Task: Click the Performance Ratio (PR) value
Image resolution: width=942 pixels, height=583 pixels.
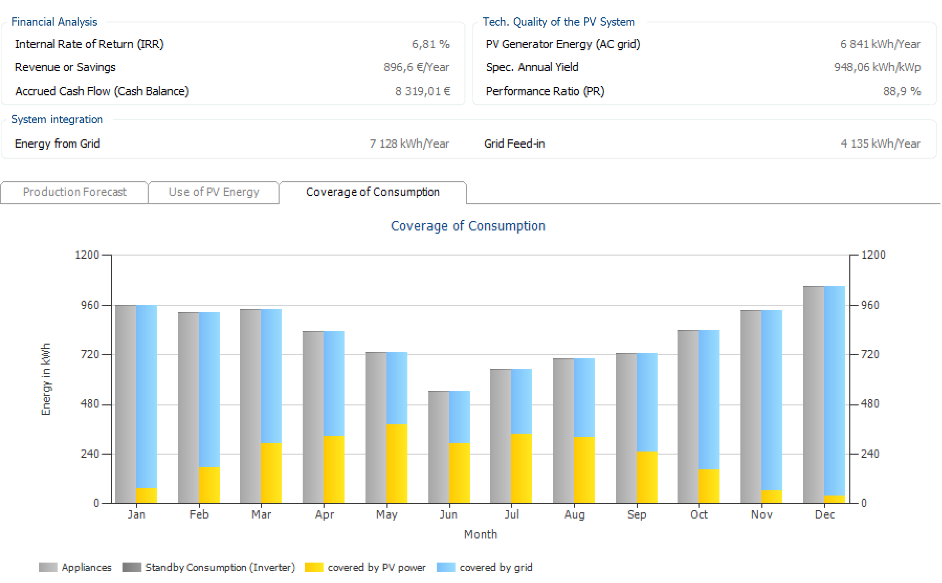Action: tap(901, 91)
